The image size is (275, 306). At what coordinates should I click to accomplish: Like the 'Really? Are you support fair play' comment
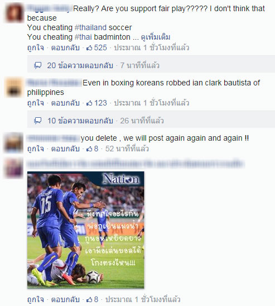click(x=36, y=48)
